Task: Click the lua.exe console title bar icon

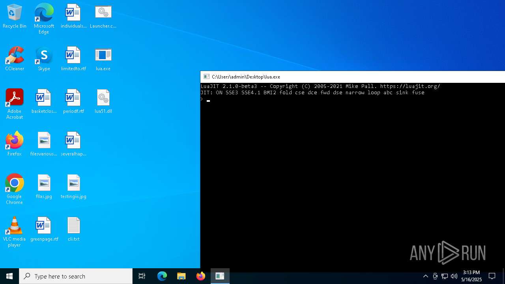Action: coord(206,77)
